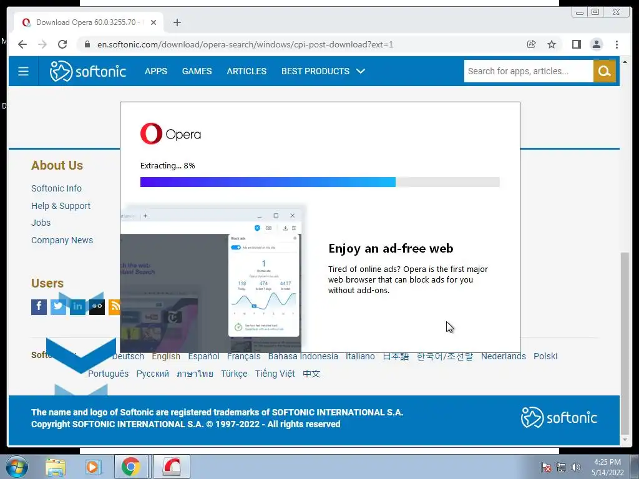This screenshot has height=479, width=639.
Task: Click the Opera logo in the installer
Action: tap(171, 133)
